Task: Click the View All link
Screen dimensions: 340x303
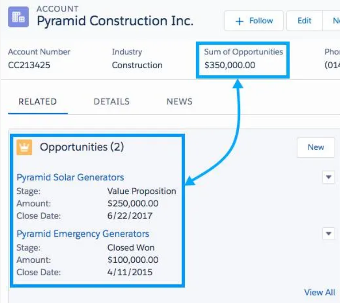Action: pos(320,292)
